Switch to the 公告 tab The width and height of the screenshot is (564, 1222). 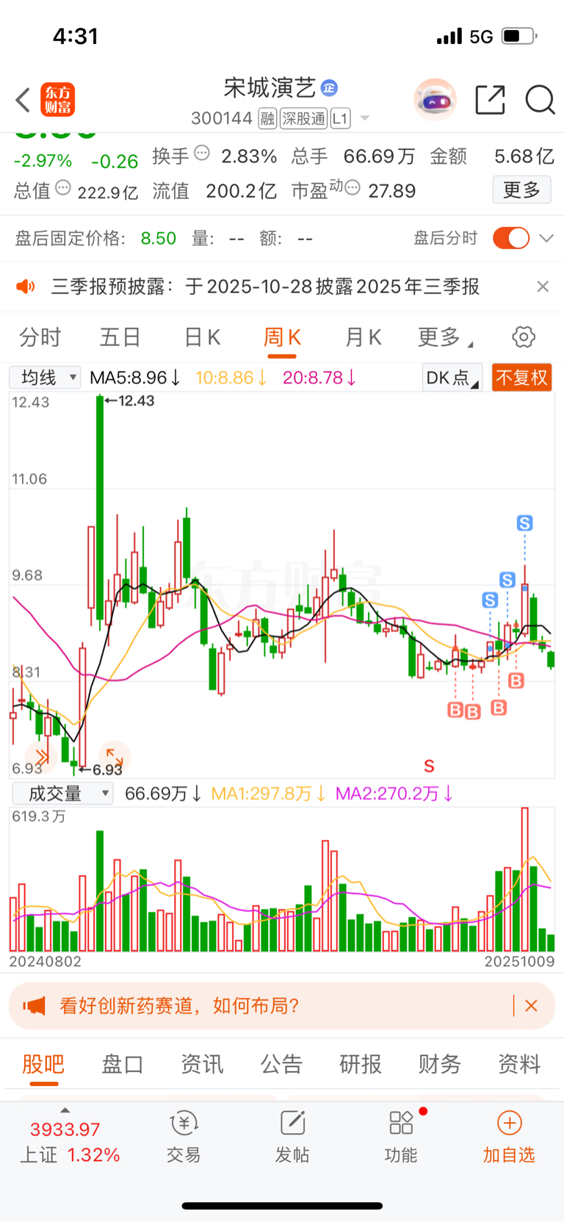[281, 1064]
